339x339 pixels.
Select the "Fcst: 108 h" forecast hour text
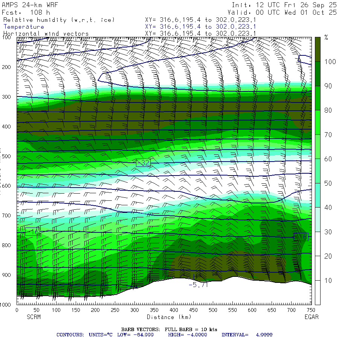click(x=26, y=12)
